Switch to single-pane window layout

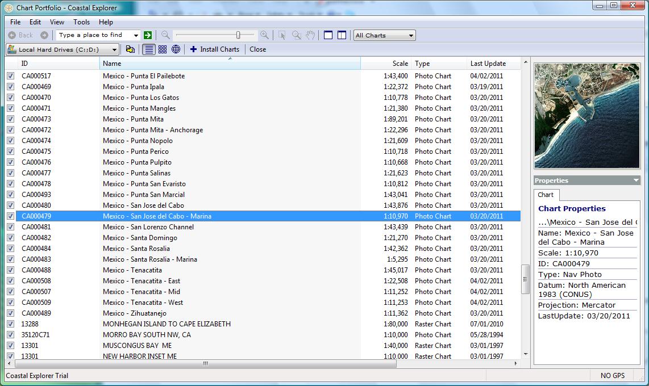pyautogui.click(x=328, y=35)
